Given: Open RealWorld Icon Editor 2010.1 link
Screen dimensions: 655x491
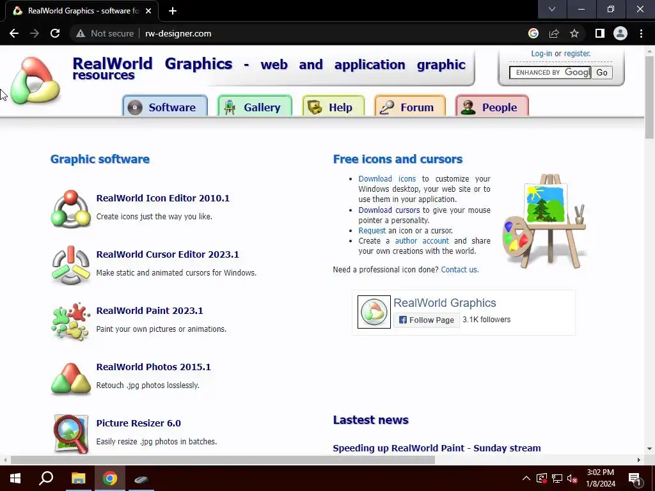Looking at the screenshot, I should [163, 198].
